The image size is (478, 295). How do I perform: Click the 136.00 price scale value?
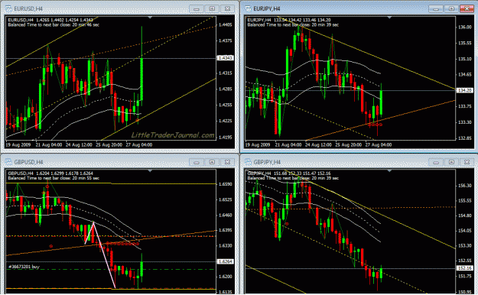click(x=464, y=27)
